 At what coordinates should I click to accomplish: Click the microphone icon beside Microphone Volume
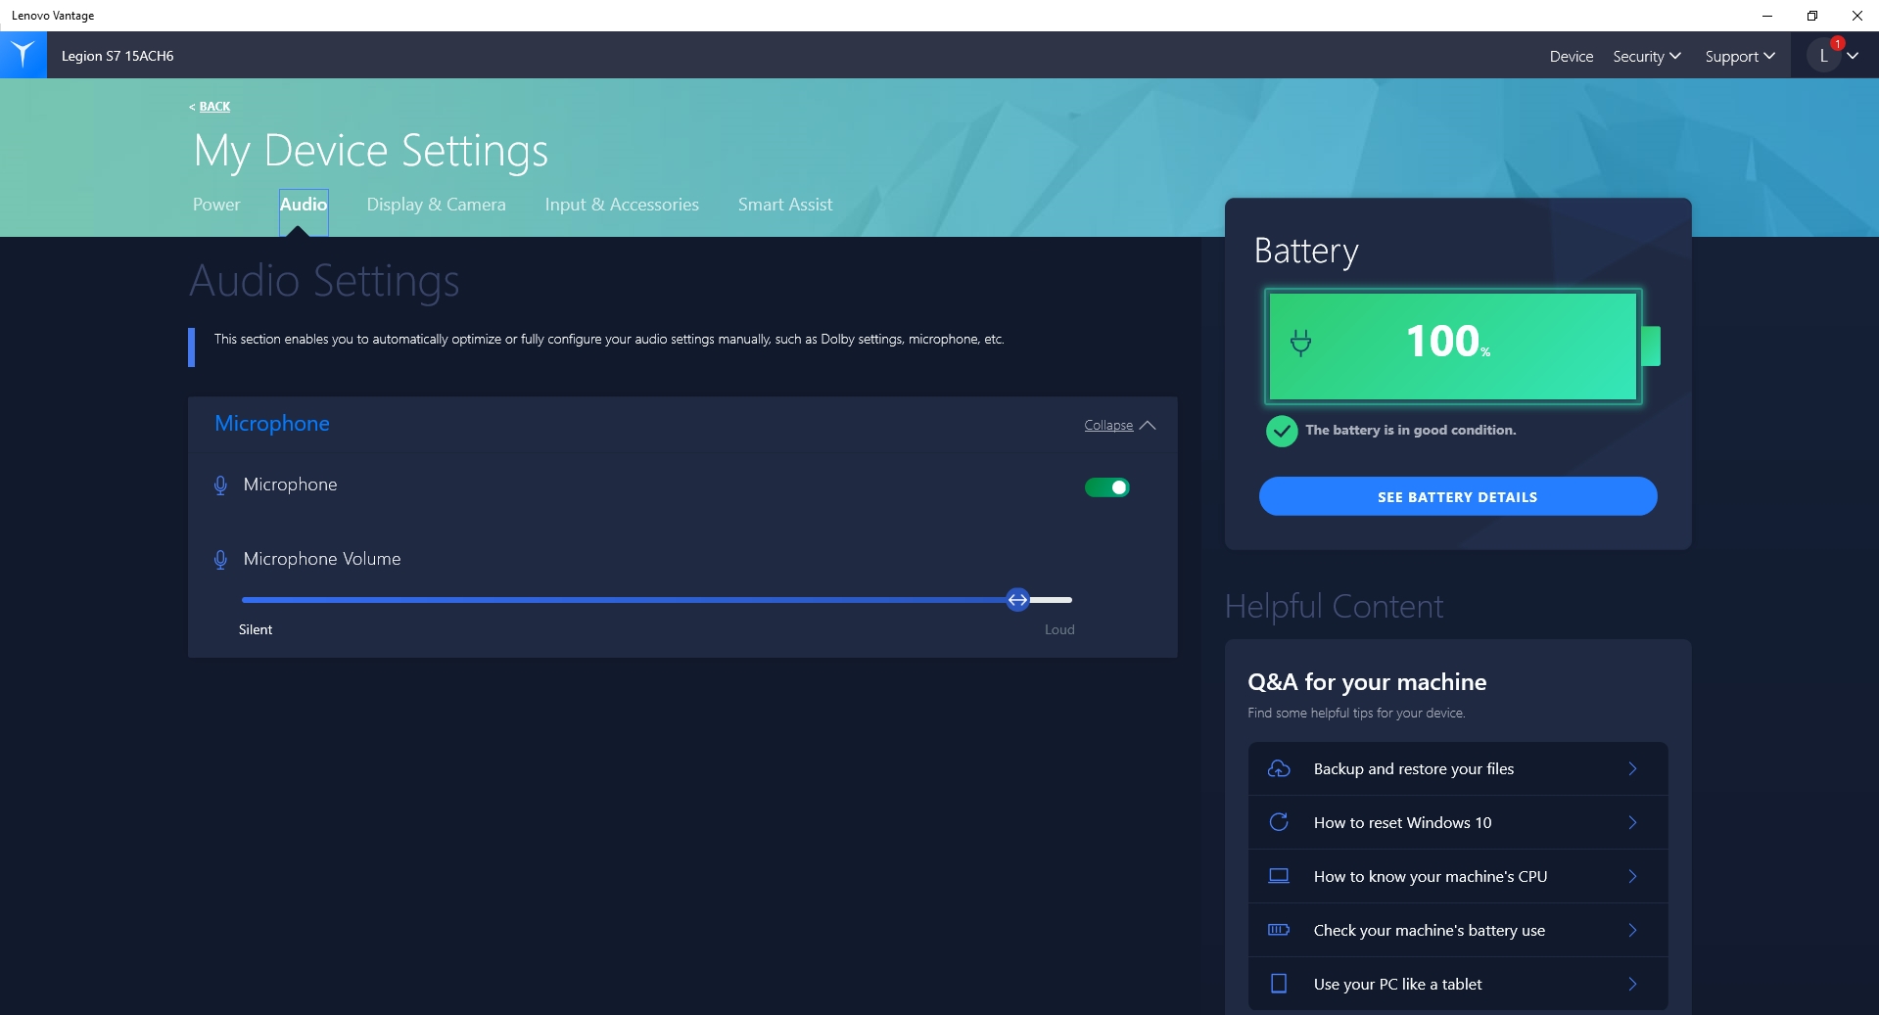(x=220, y=559)
